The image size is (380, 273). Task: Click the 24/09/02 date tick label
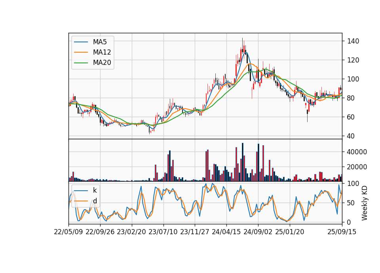258,232
